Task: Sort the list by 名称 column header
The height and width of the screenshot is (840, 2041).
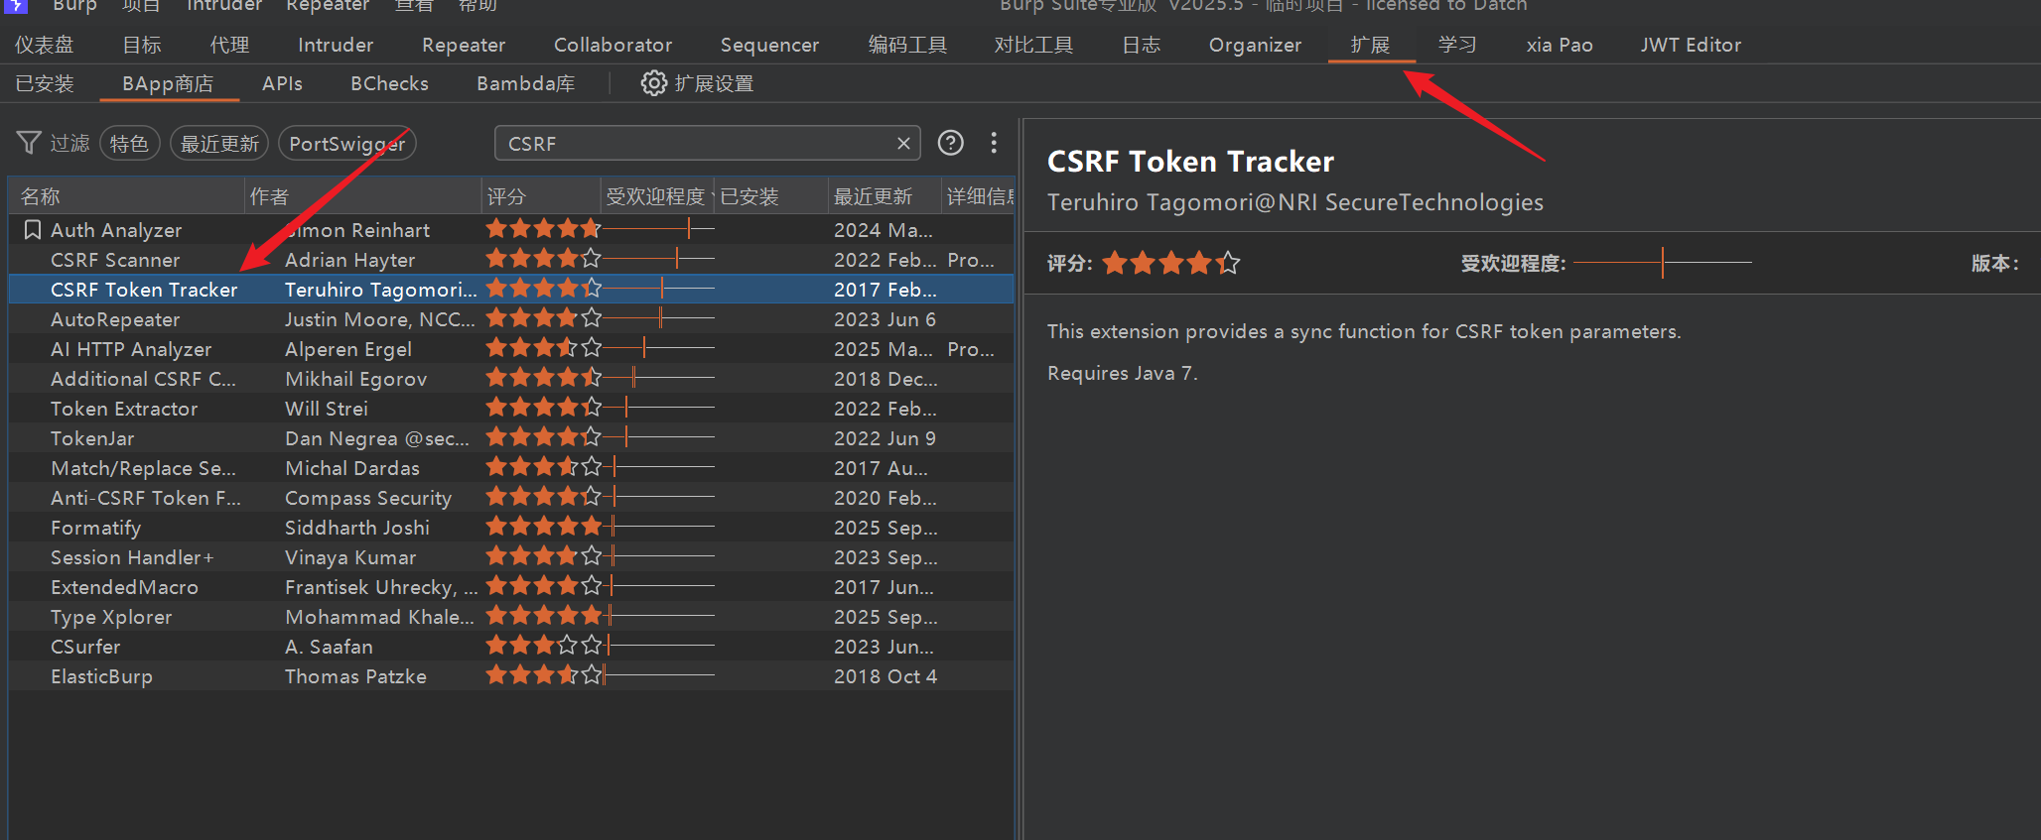Action: (40, 197)
